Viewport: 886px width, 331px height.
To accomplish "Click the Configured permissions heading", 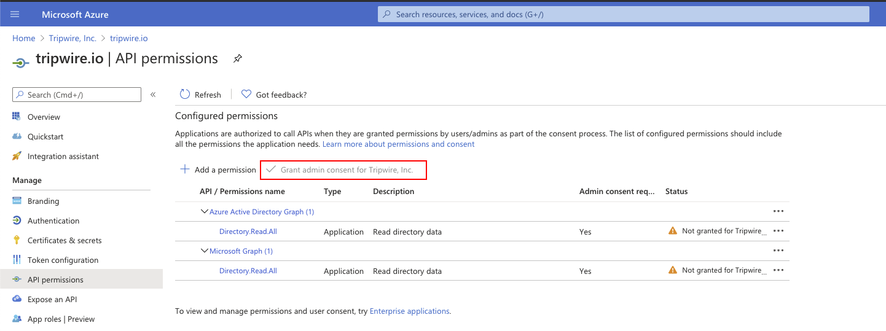I will (226, 116).
